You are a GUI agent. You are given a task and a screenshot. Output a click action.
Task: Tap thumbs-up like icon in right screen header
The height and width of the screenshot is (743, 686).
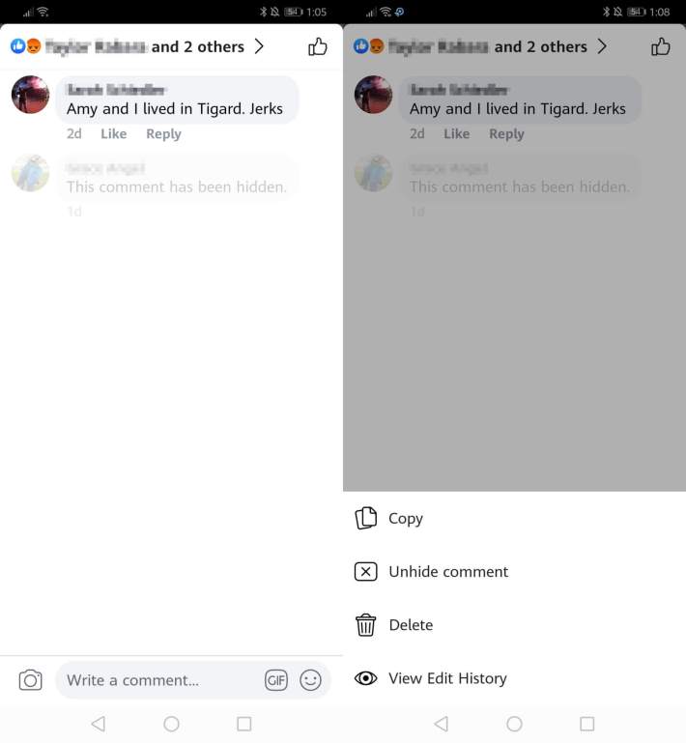(661, 46)
